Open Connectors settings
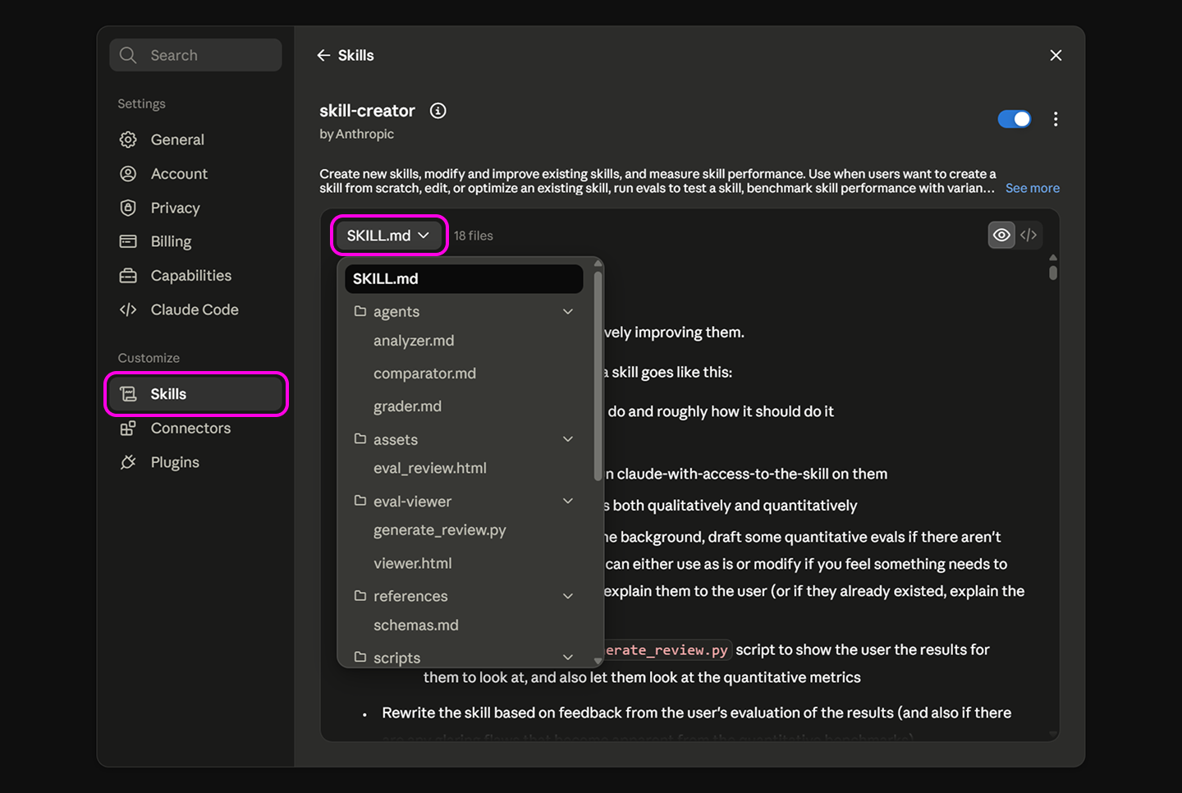The height and width of the screenshot is (793, 1182). 195,429
